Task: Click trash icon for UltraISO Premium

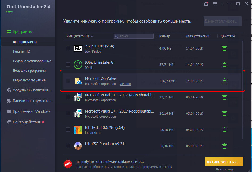Action: click(x=224, y=146)
